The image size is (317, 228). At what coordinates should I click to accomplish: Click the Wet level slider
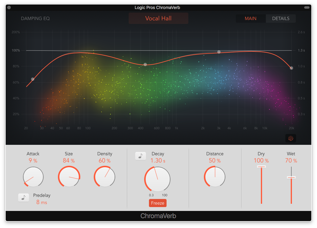[291, 177]
